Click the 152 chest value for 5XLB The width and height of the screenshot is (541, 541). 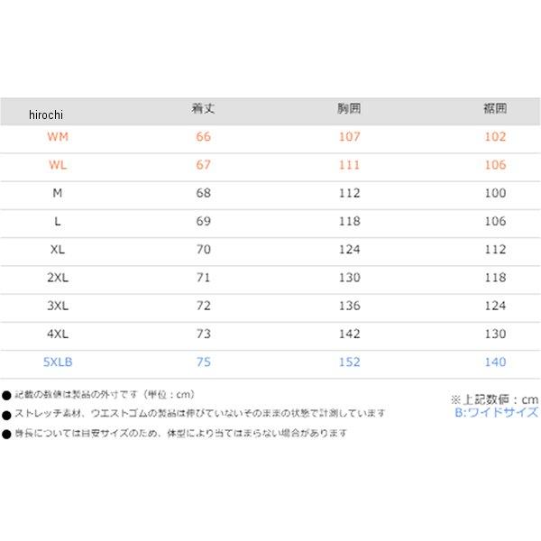pyautogui.click(x=350, y=362)
